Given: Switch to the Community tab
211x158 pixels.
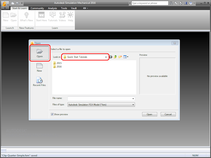Looking at the screenshot, I should point(37,8).
